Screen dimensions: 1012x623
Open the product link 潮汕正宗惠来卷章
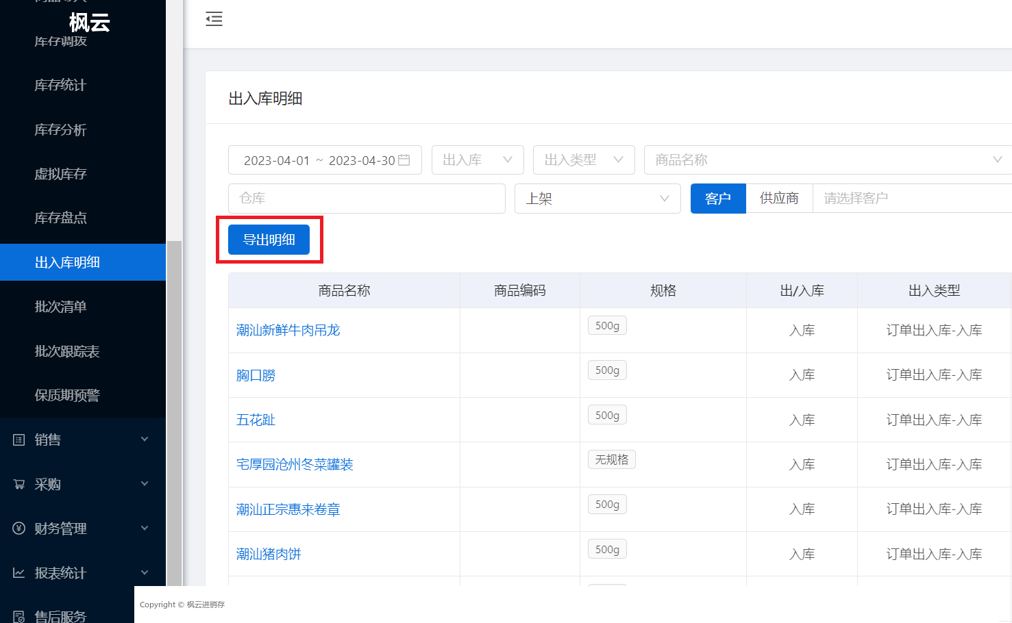click(x=288, y=510)
